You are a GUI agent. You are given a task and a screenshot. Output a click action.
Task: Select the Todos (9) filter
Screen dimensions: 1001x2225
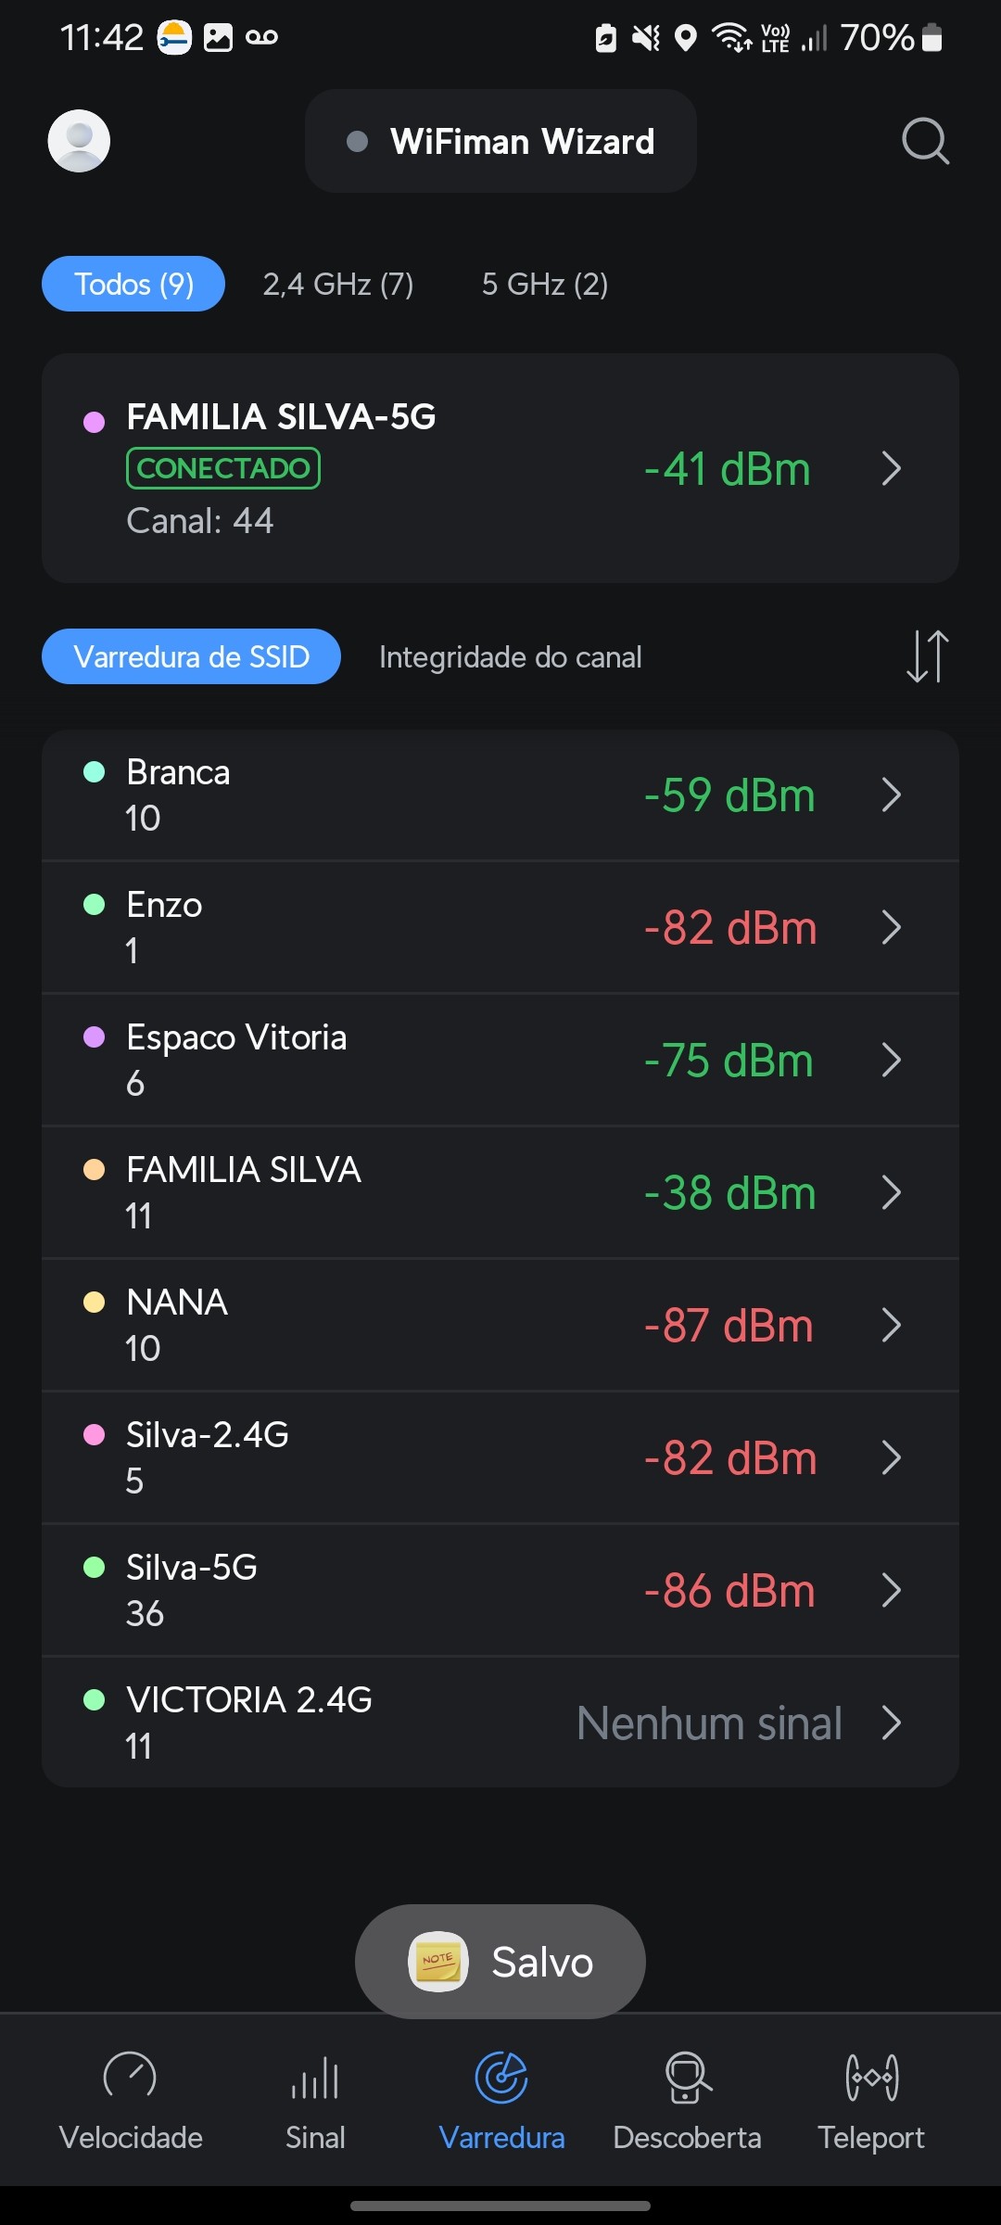click(x=133, y=284)
